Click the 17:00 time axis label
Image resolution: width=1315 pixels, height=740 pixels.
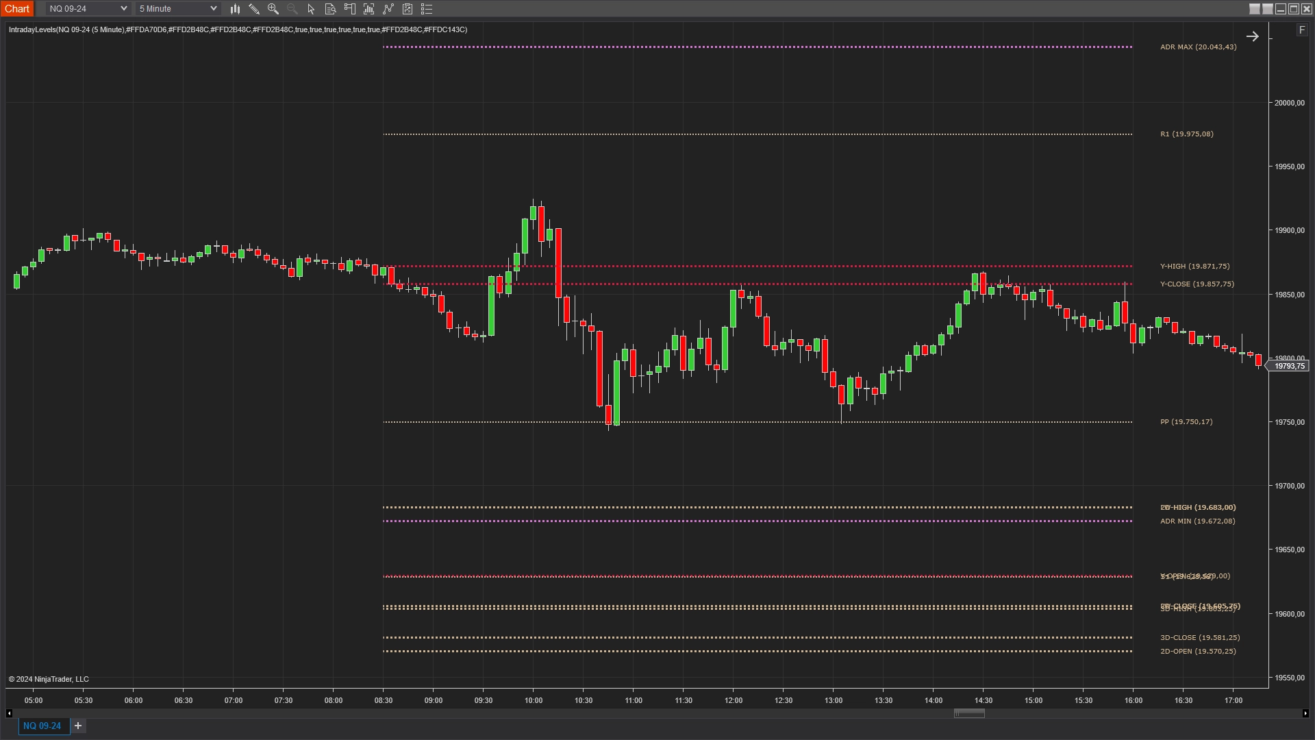click(1233, 700)
